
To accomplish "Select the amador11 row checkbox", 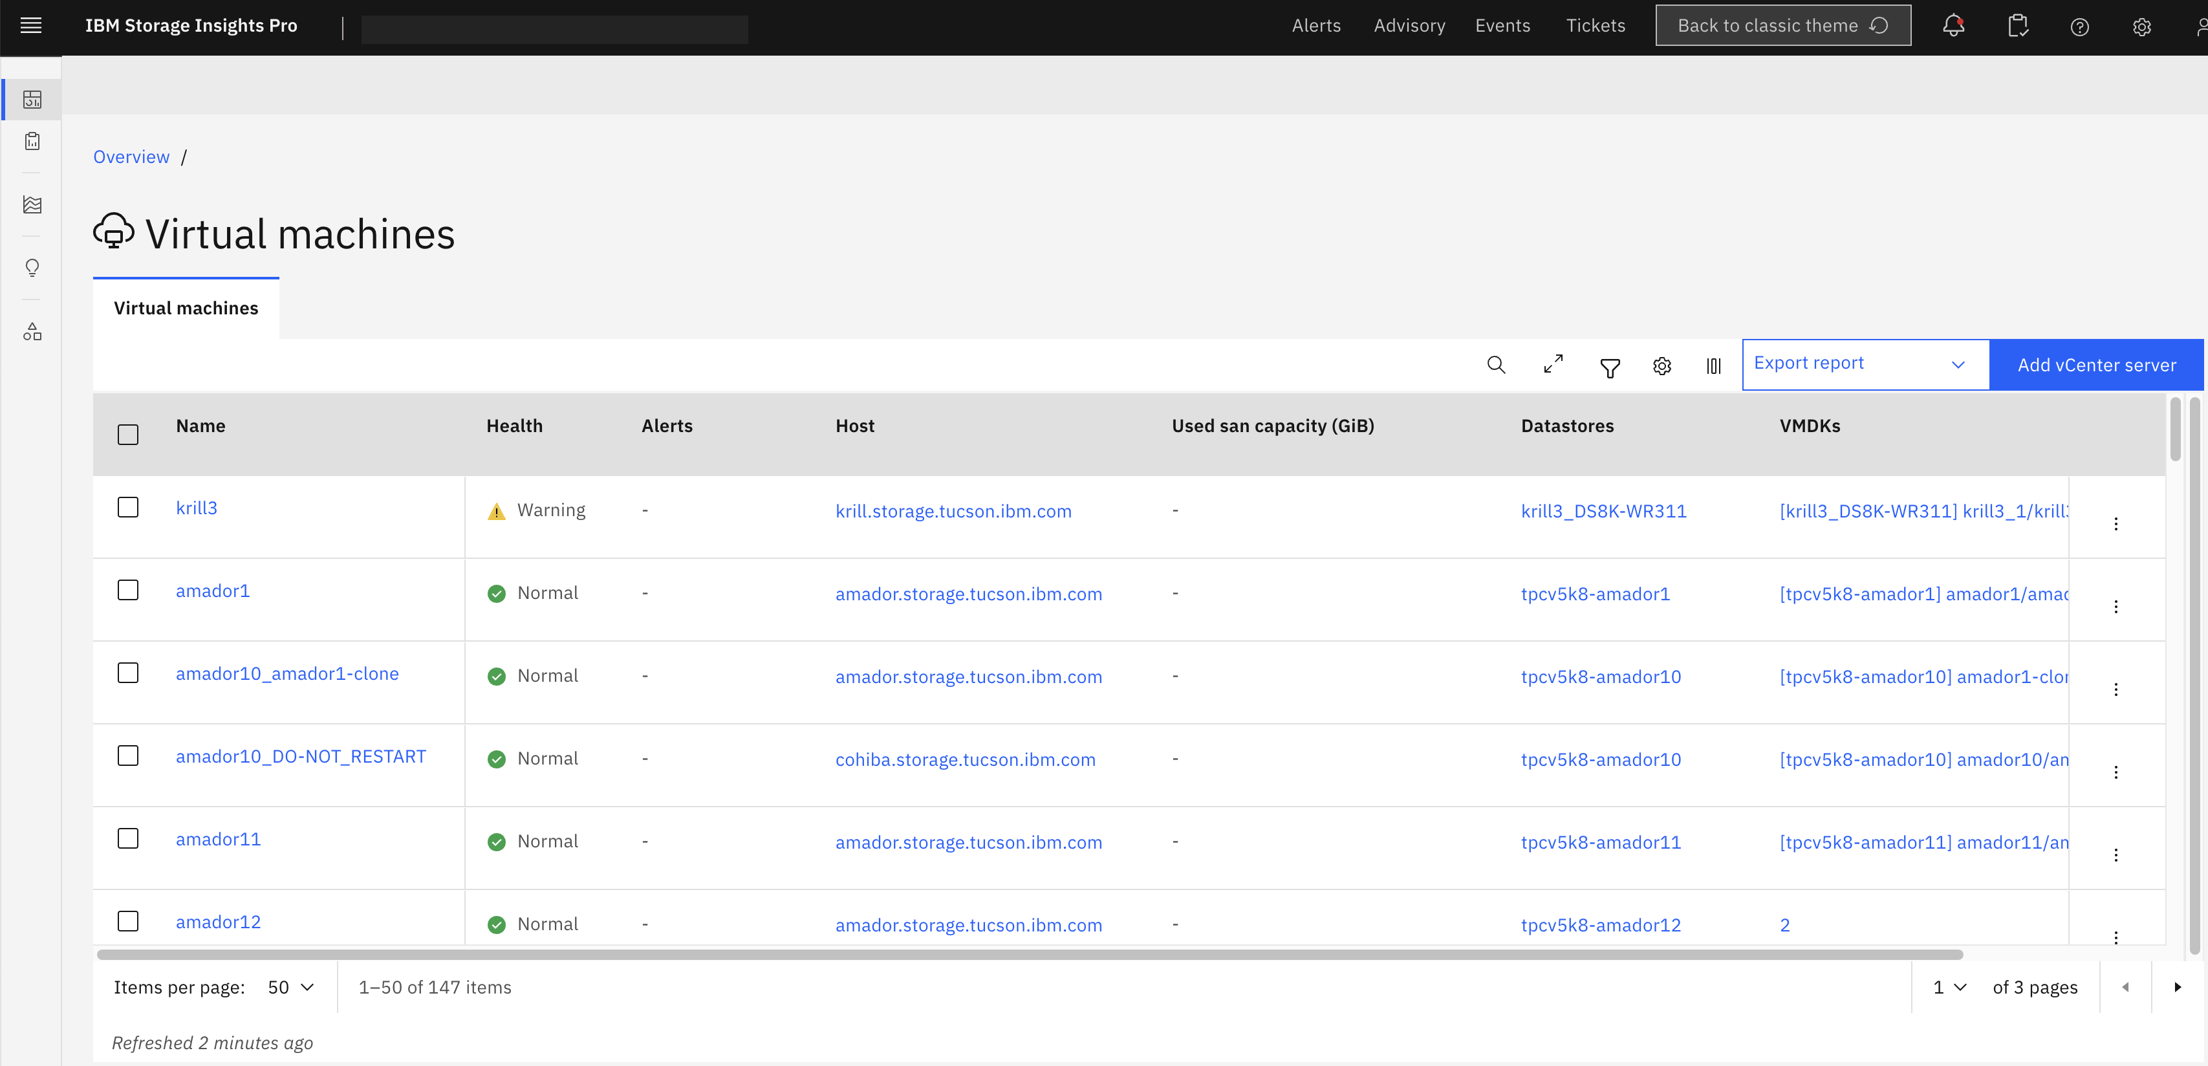I will [127, 838].
